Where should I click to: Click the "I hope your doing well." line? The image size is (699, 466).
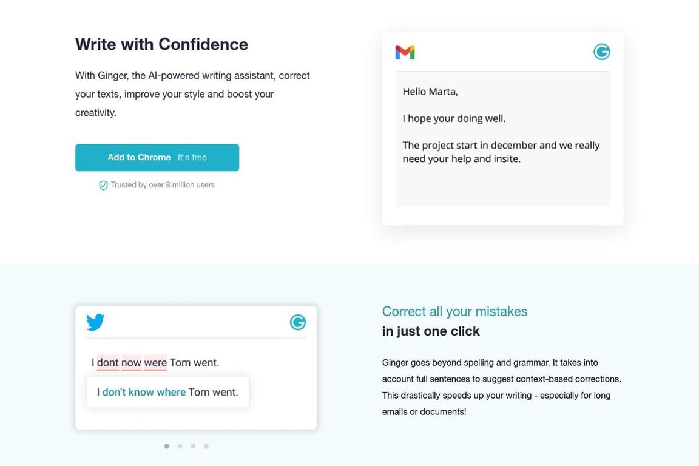pos(454,119)
